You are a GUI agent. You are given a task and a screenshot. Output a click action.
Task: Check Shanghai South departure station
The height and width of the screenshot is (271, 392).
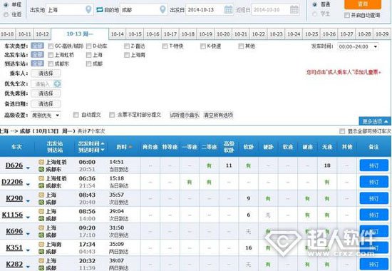pos(127,55)
